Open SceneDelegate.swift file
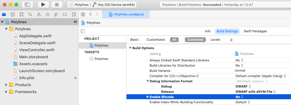The image size is (291, 105). 37,43
